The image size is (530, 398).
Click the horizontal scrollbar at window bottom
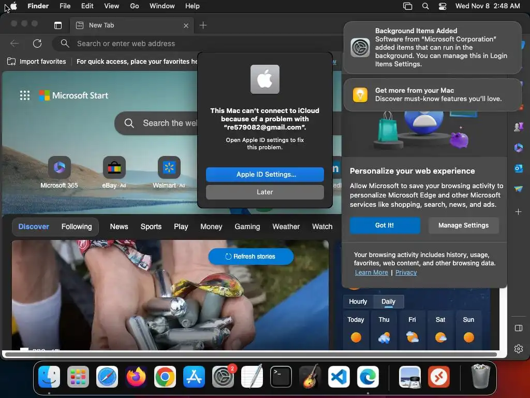(251, 354)
